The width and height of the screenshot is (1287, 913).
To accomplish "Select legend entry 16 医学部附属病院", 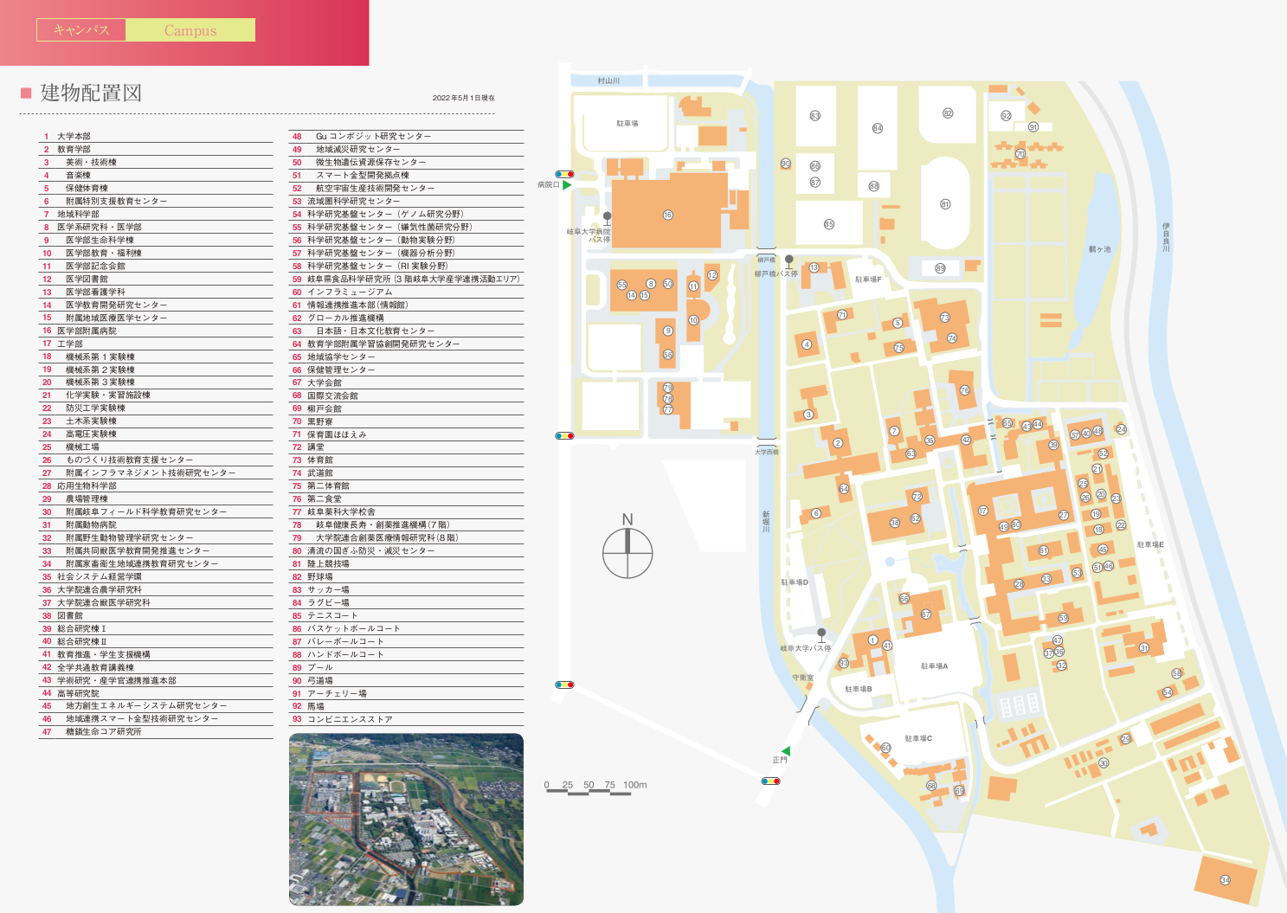I will [x=87, y=331].
